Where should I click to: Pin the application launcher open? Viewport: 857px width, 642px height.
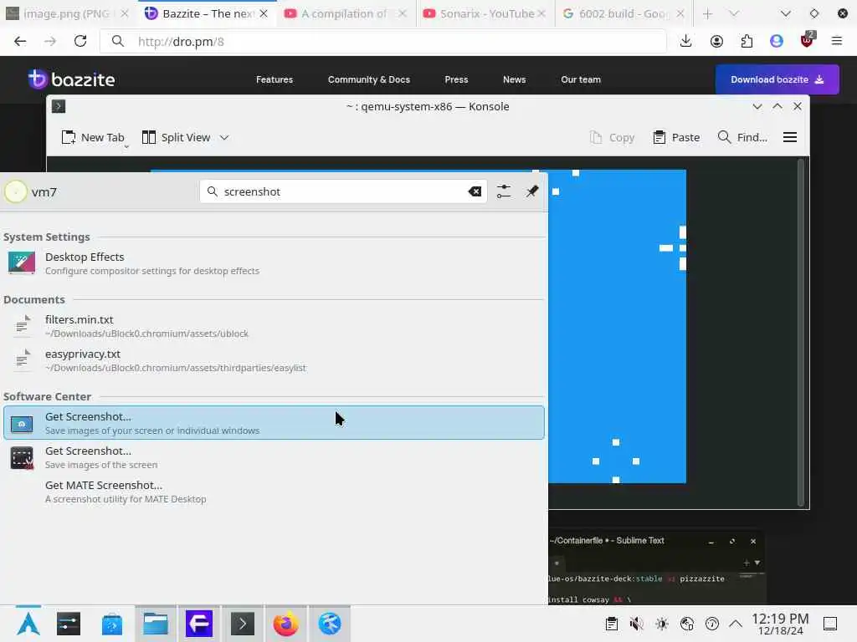(x=531, y=191)
